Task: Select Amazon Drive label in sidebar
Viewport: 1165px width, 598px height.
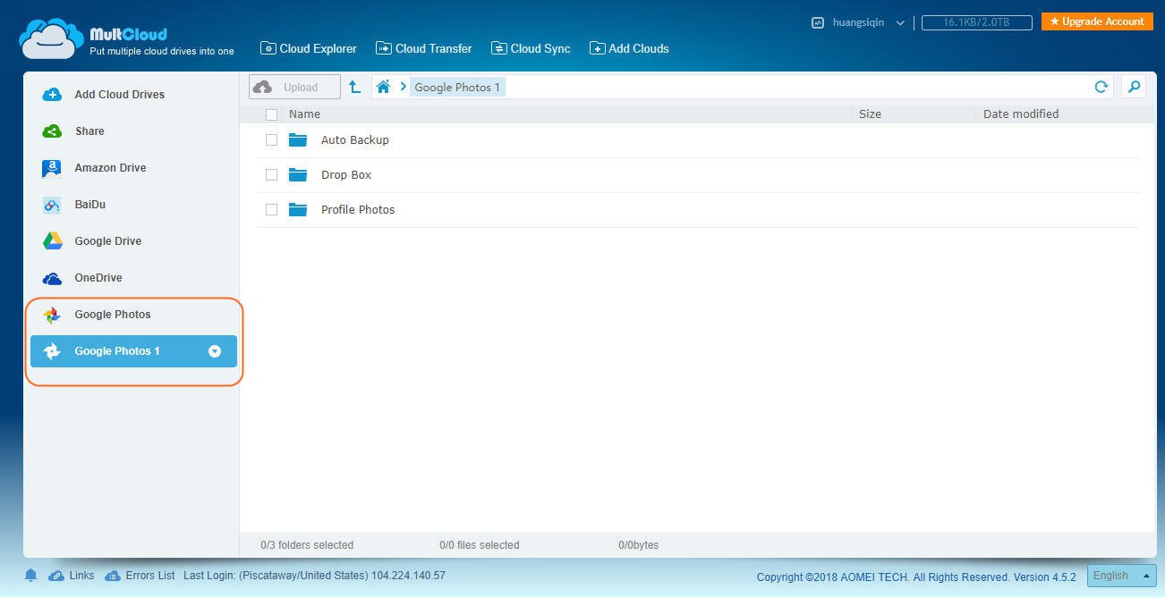Action: [x=110, y=167]
